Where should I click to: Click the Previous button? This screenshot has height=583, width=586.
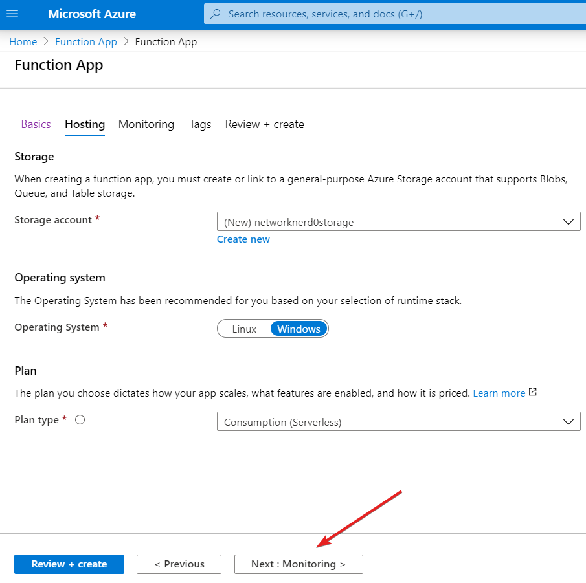[x=179, y=564]
